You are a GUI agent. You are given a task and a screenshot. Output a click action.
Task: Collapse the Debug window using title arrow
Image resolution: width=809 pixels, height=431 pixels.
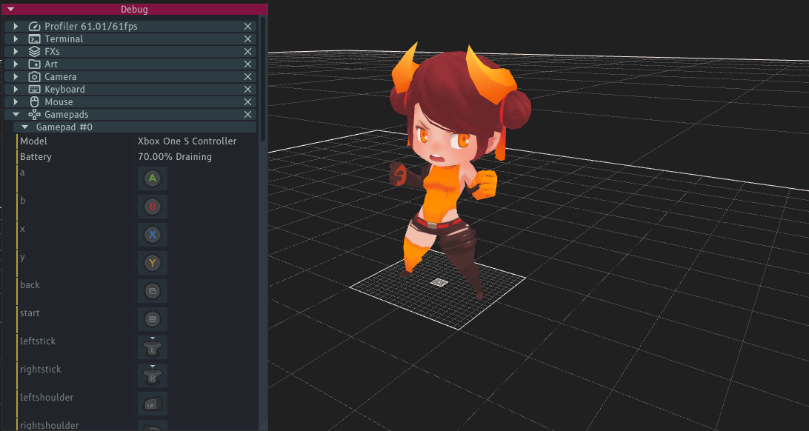(10, 10)
